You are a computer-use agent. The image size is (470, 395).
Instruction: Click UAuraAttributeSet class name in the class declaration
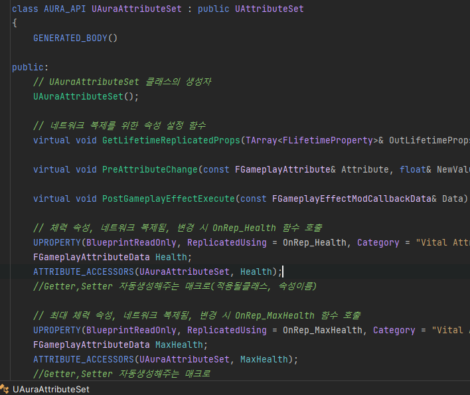click(136, 9)
